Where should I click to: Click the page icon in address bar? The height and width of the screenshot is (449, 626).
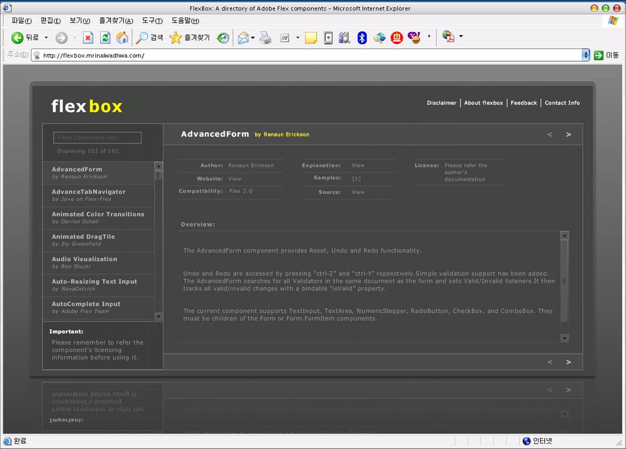click(x=37, y=56)
